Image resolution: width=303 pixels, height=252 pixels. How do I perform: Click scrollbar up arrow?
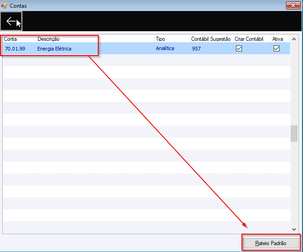(294, 39)
